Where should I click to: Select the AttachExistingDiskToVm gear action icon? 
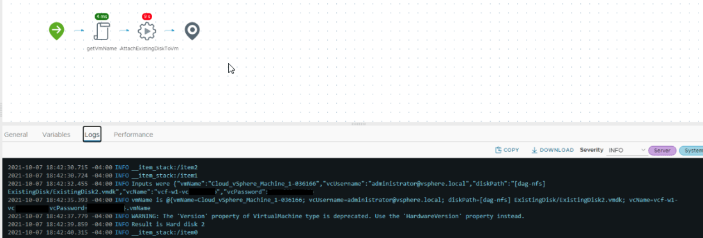(146, 31)
